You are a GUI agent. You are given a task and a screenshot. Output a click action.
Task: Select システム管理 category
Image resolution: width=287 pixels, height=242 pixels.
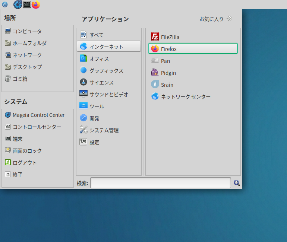[109, 130]
